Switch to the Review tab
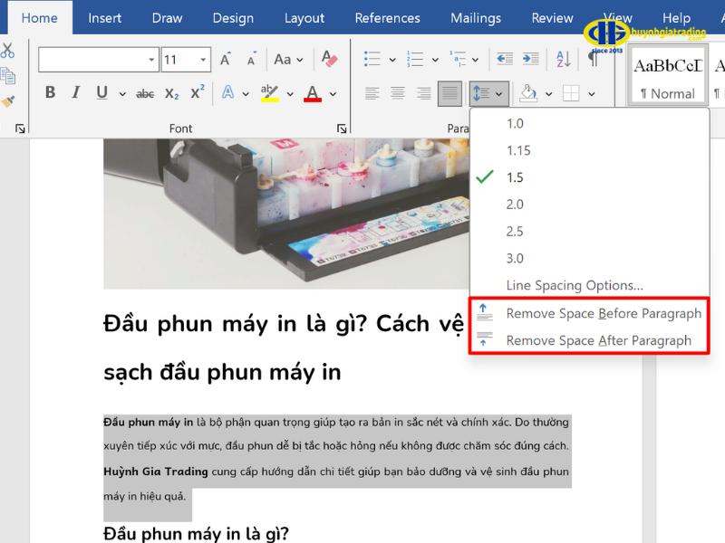This screenshot has height=543, width=725. (x=552, y=17)
